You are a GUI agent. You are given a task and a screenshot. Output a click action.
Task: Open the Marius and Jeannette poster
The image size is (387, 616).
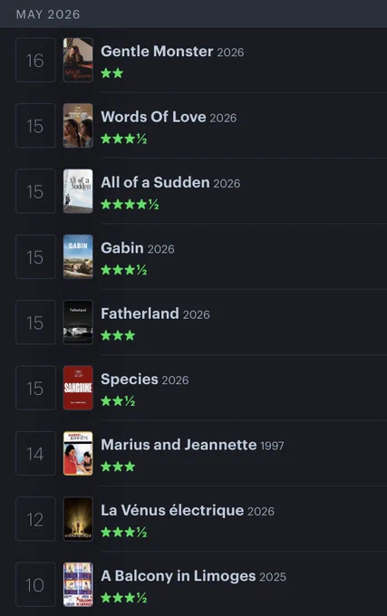78,453
